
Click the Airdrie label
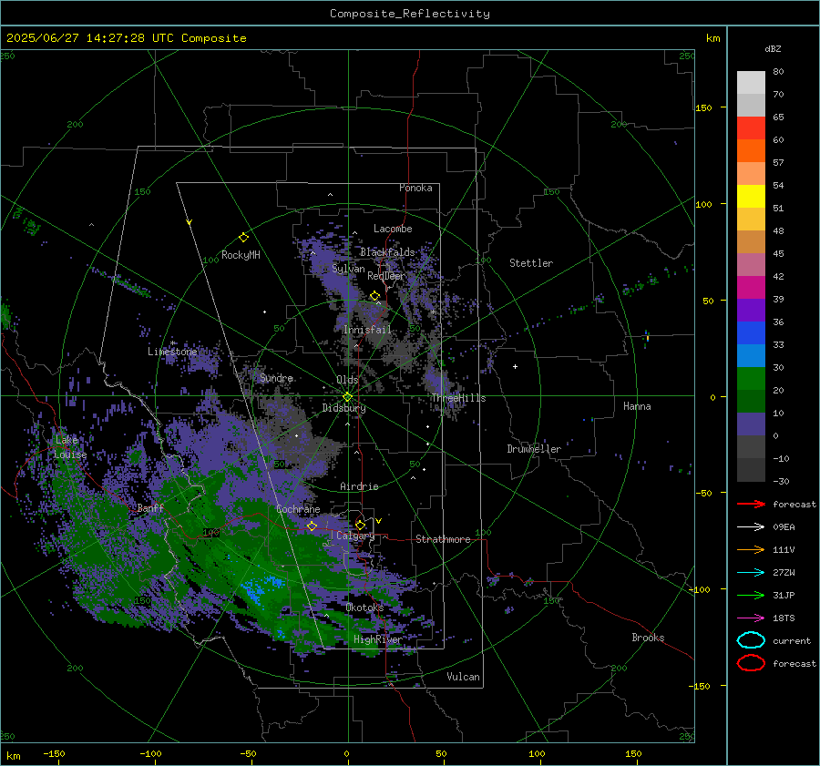[359, 486]
